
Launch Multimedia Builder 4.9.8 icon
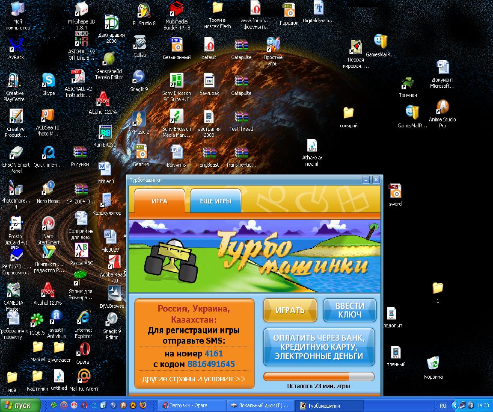(x=176, y=10)
